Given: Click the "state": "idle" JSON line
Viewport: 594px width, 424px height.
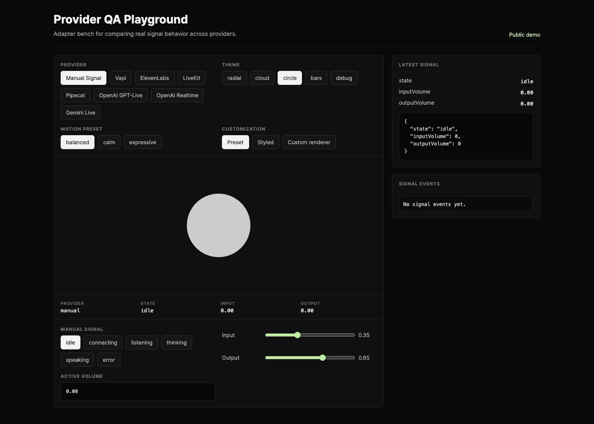Looking at the screenshot, I should coord(434,129).
